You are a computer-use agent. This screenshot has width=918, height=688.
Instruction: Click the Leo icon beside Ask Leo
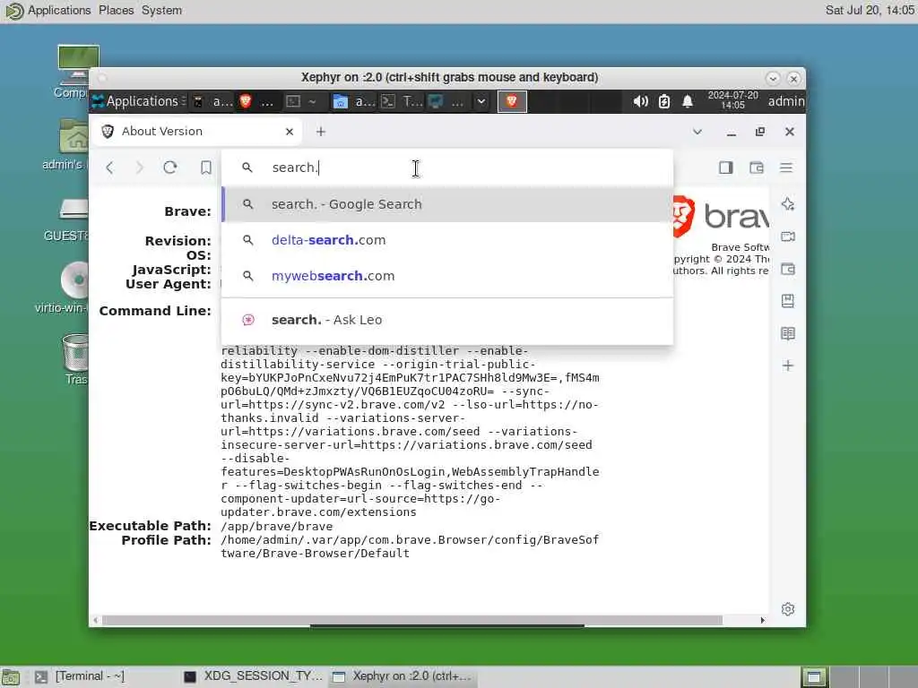(x=248, y=320)
